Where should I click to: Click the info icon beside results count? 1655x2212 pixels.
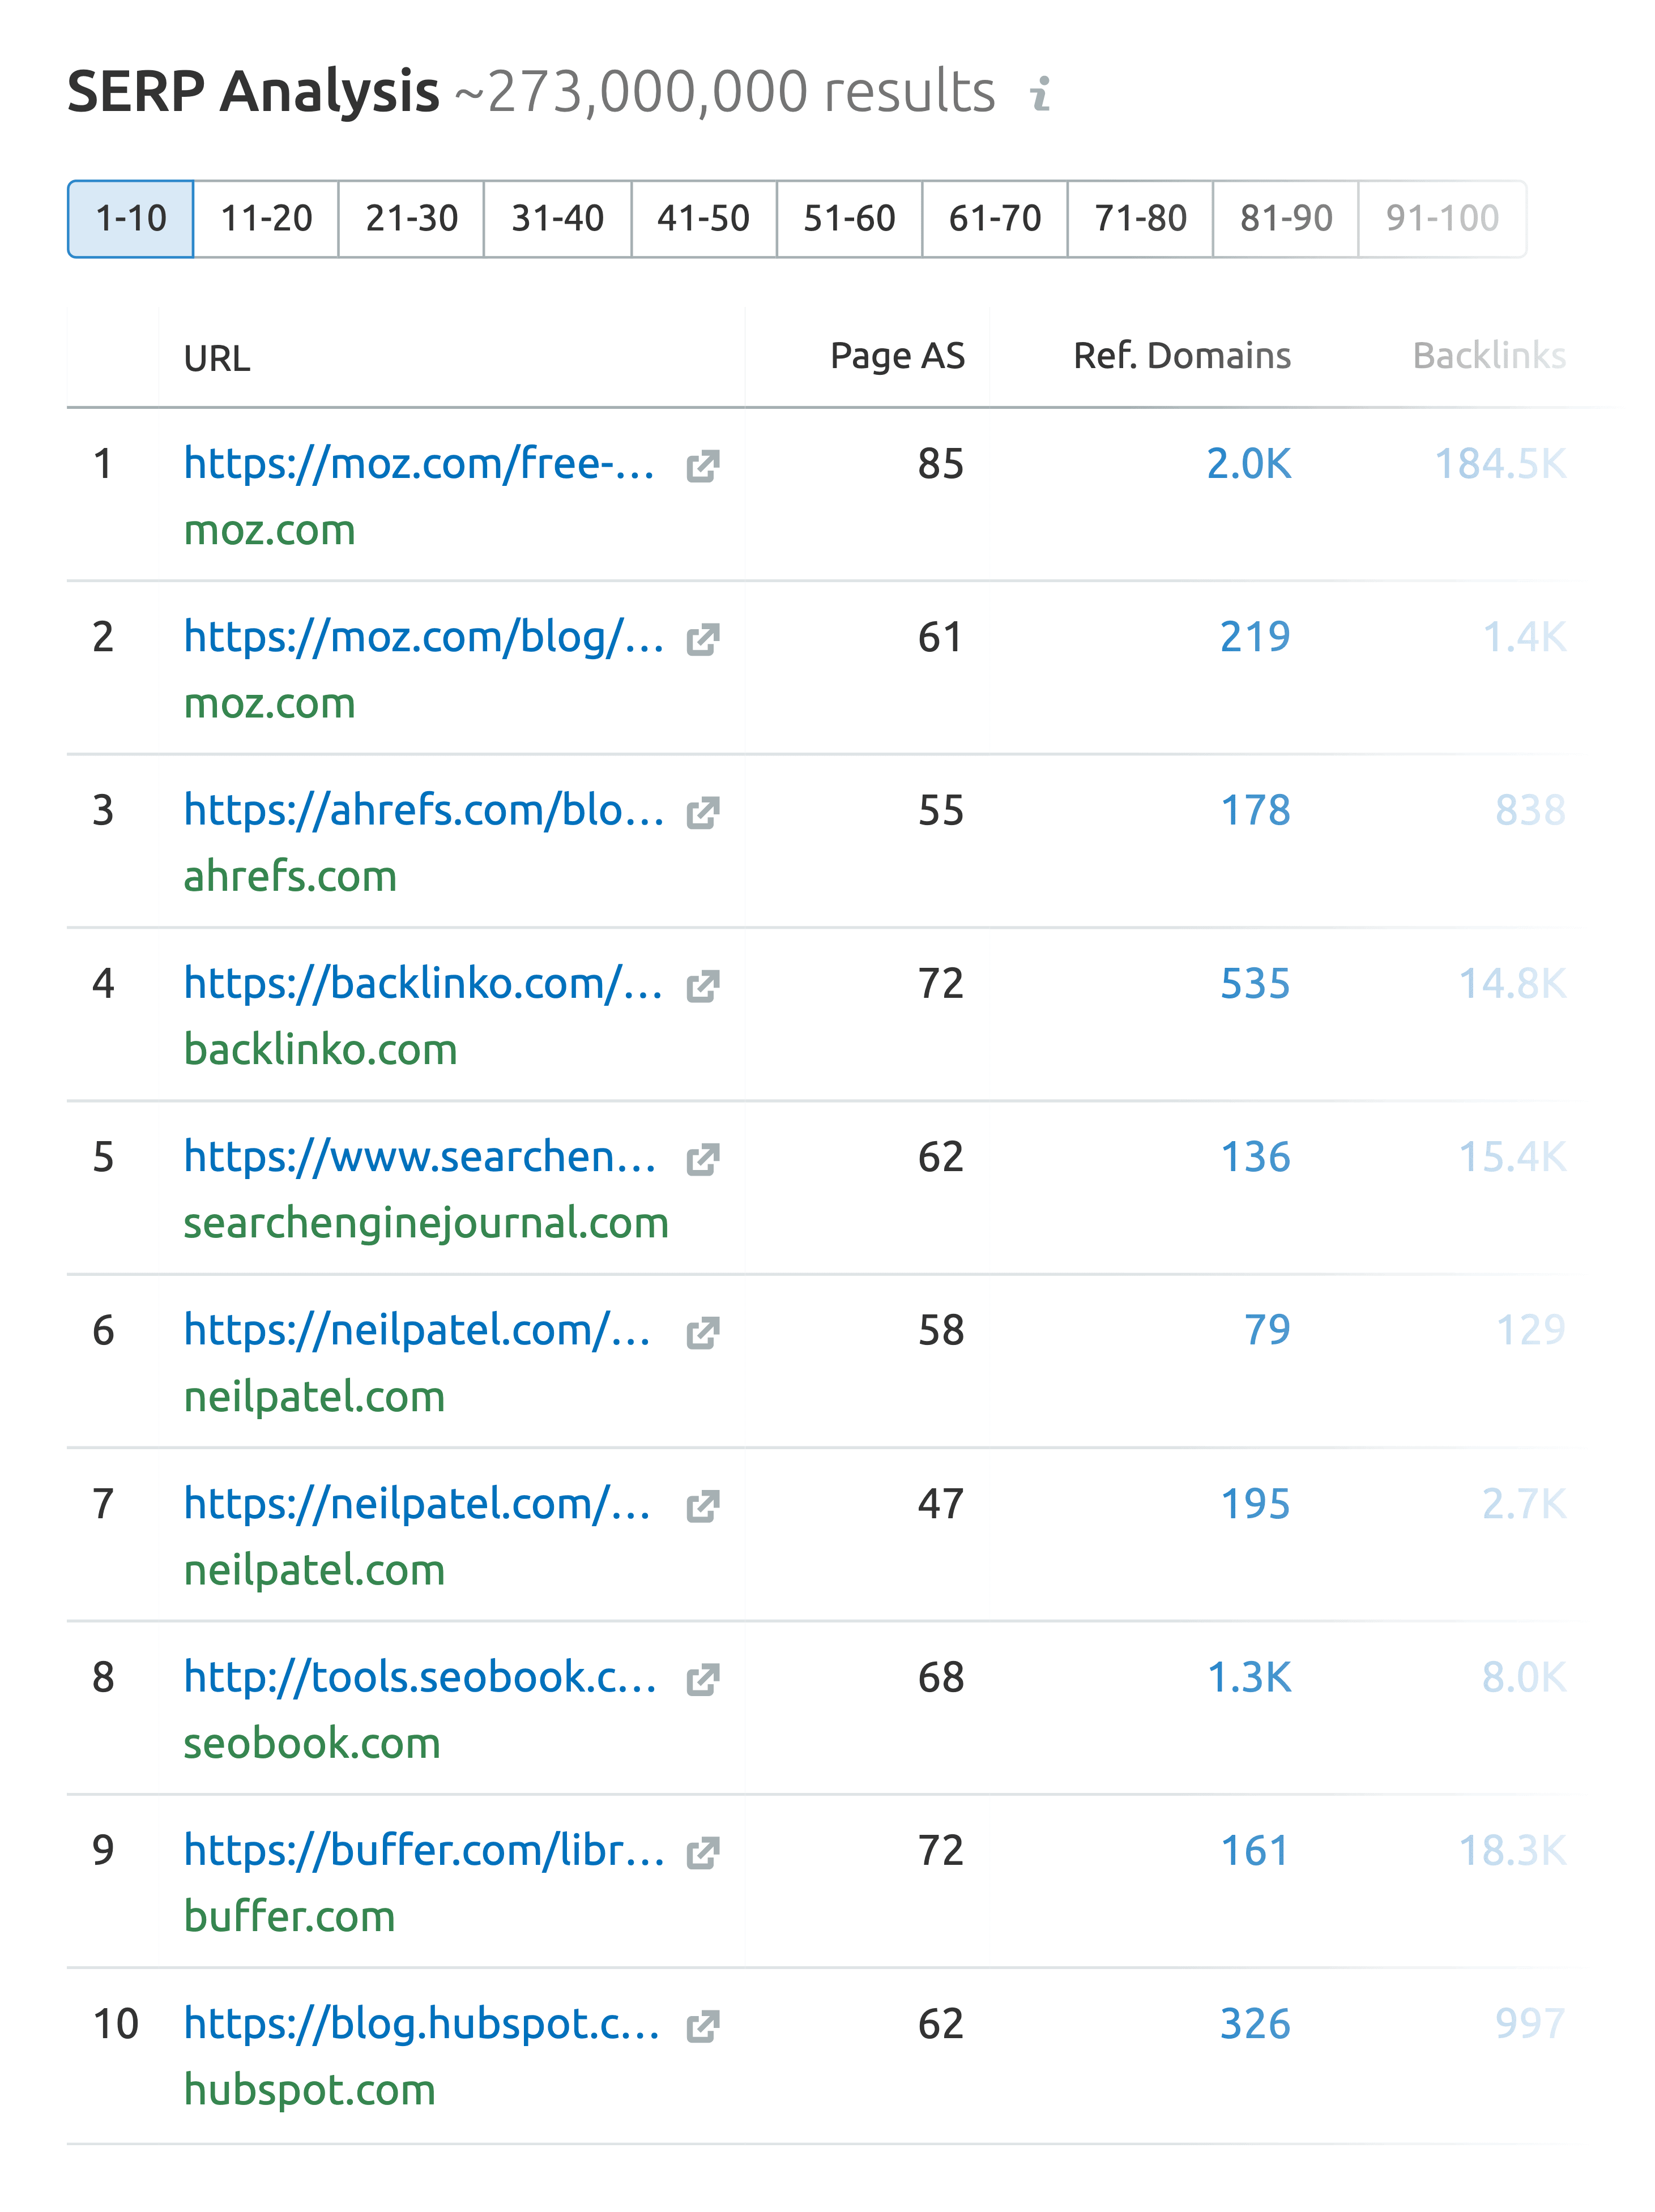[1041, 93]
